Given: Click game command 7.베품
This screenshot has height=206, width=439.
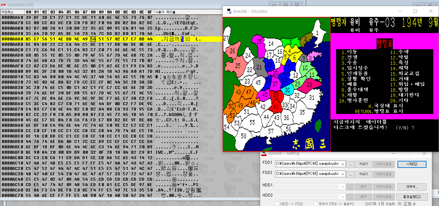Looking at the screenshot, I should tap(349, 84).
